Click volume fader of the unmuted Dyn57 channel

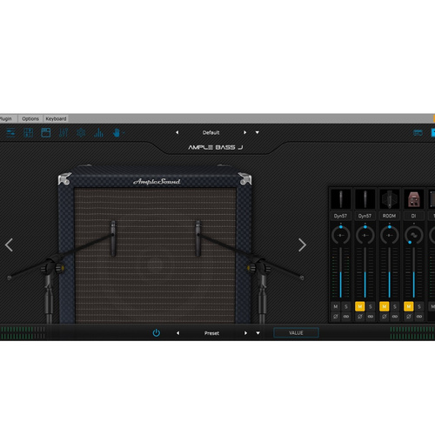341,272
